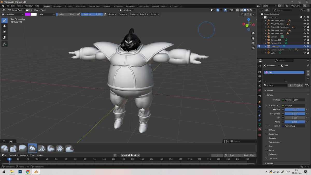Open the Physics properties tab
This screenshot has height=175, width=311.
tap(259, 116)
